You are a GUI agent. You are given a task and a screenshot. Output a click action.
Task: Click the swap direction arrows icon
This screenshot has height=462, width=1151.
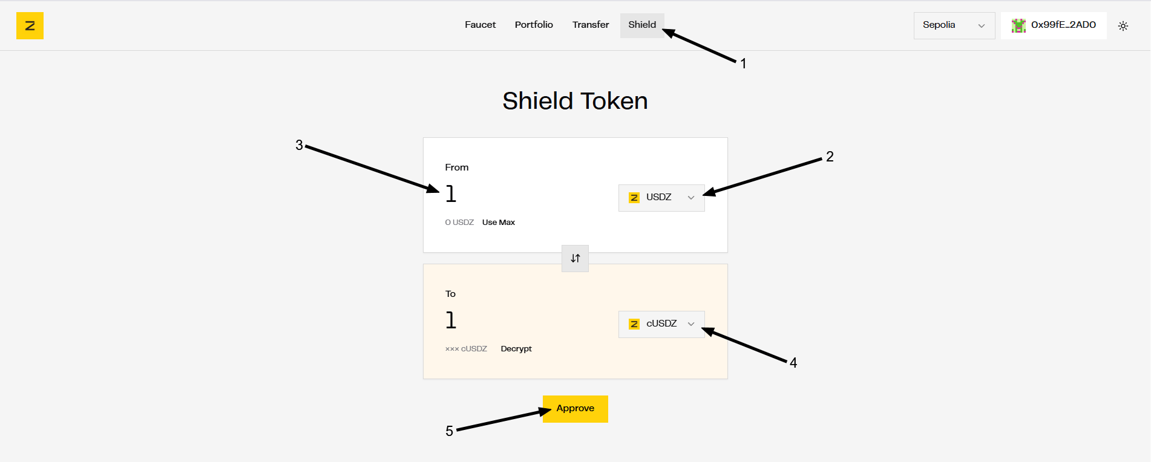(575, 258)
